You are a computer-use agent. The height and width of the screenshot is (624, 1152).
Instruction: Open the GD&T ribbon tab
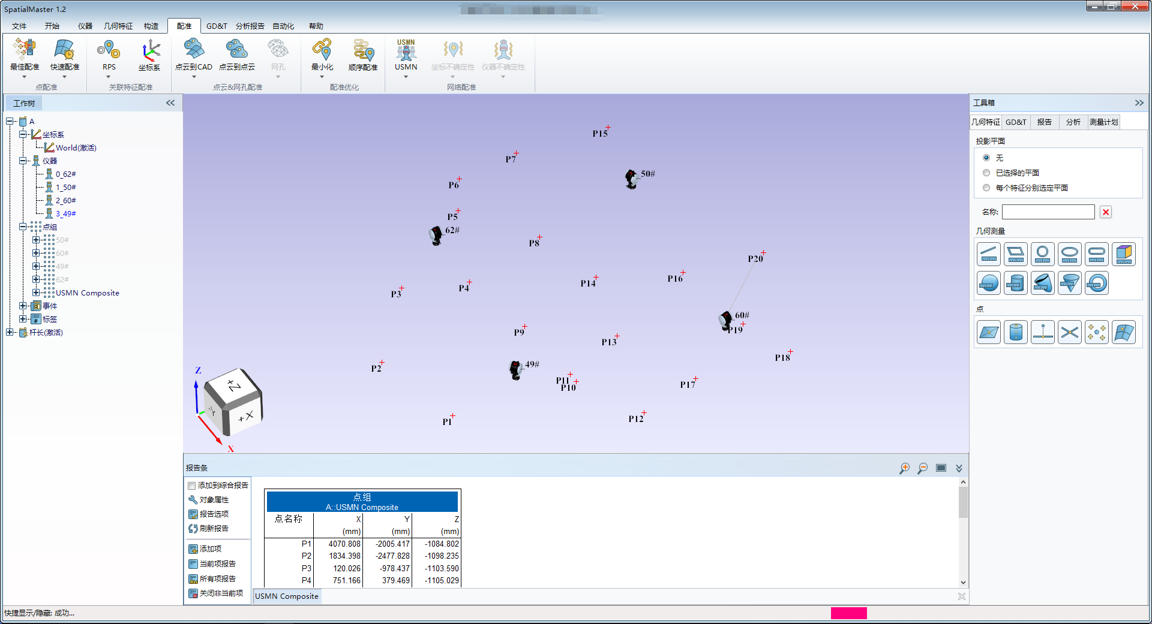pyautogui.click(x=217, y=26)
